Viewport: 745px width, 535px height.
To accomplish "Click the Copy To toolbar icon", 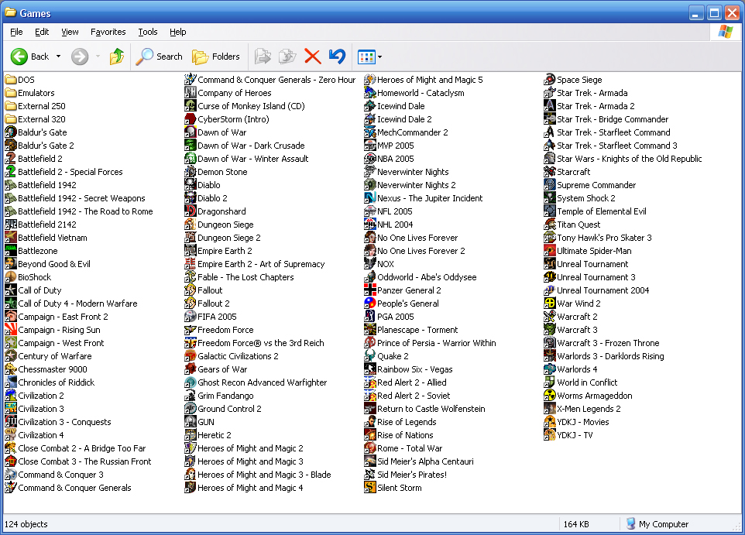I will (x=287, y=57).
